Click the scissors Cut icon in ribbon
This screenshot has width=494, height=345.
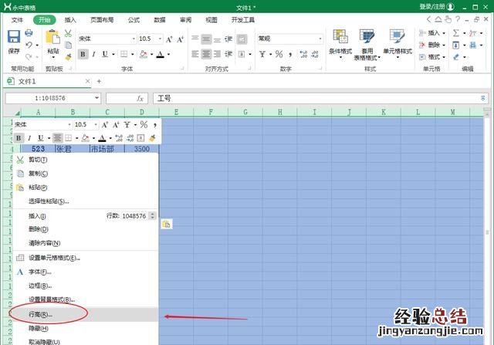tap(68, 33)
